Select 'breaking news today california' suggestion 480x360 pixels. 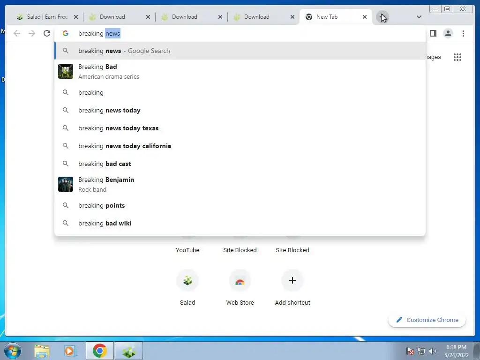[x=240, y=146]
